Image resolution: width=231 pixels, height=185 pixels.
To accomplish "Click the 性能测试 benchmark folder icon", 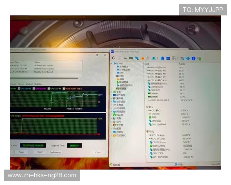I will [114, 135].
